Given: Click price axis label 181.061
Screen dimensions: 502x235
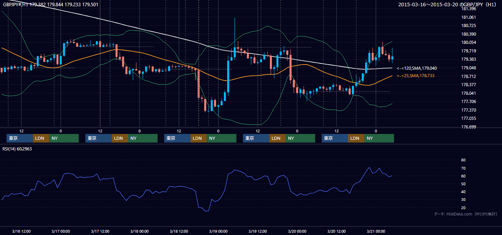Looking at the screenshot, I should click(x=468, y=17).
